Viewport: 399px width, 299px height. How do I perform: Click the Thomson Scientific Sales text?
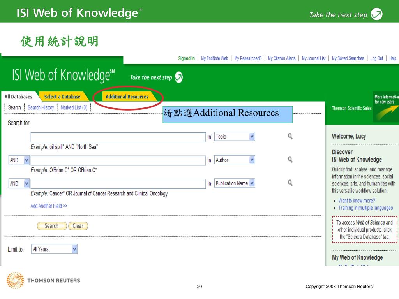click(351, 108)
